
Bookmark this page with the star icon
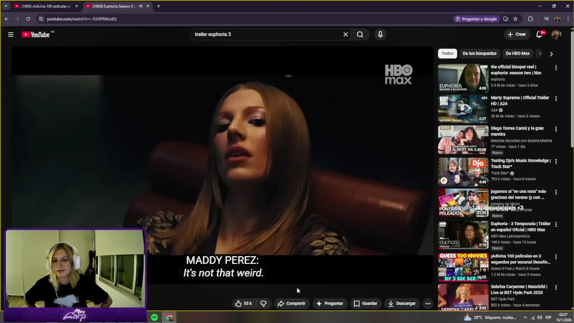(x=515, y=19)
